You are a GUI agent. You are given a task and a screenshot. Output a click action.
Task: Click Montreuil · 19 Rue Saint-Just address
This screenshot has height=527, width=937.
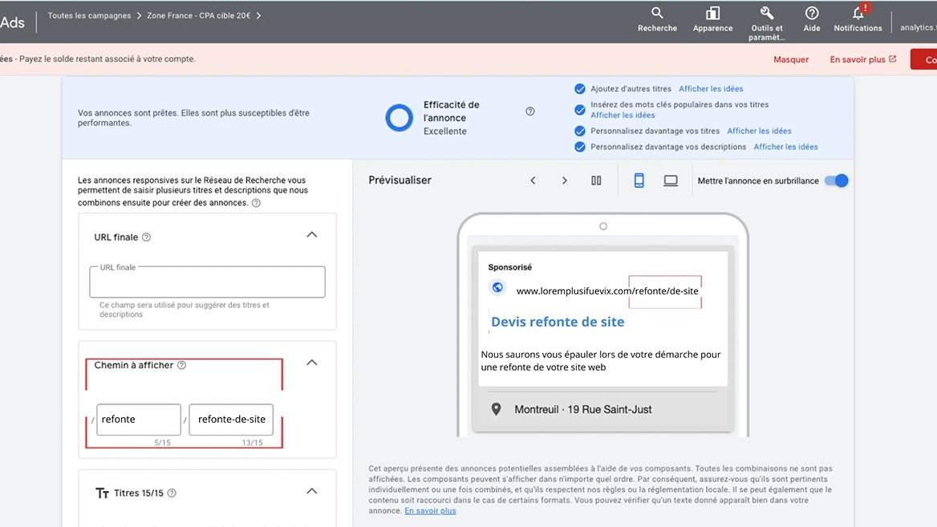click(582, 409)
